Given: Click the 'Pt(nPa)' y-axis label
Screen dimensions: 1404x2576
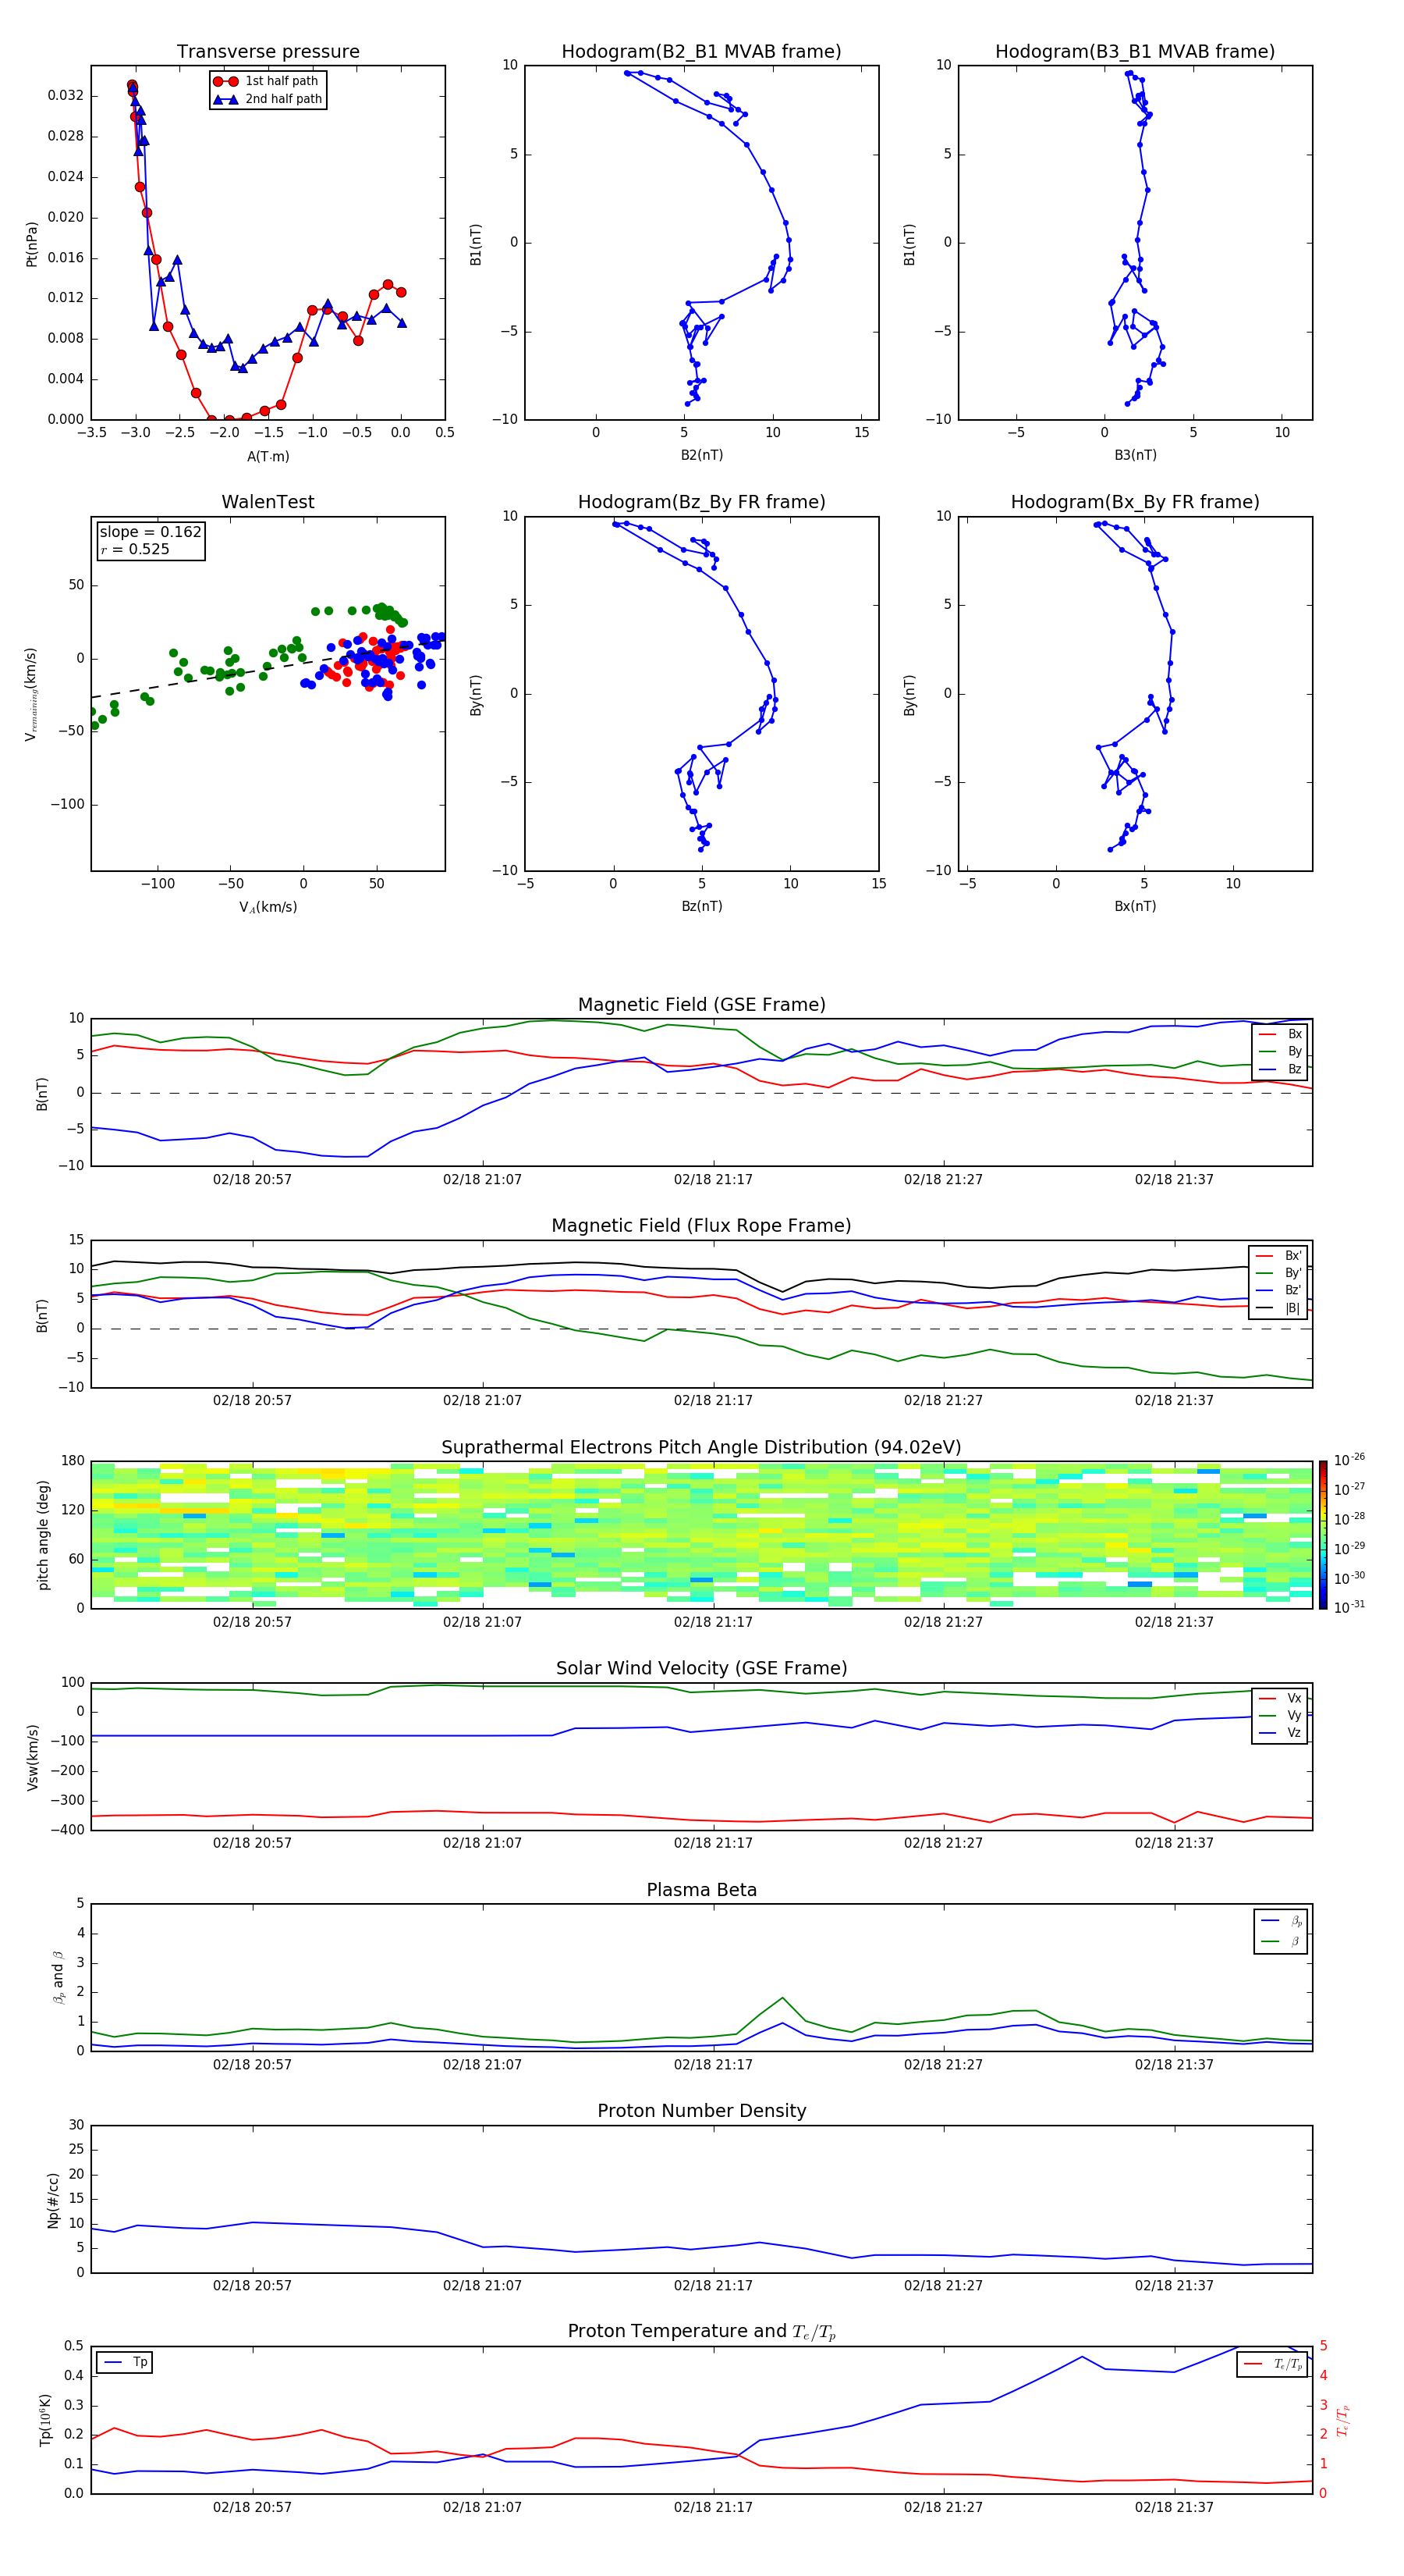Looking at the screenshot, I should 32,243.
